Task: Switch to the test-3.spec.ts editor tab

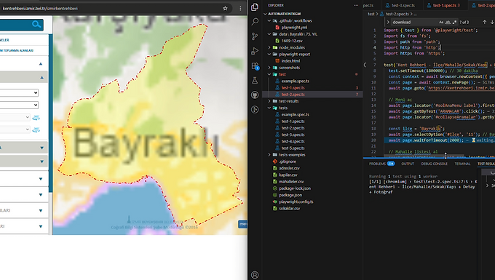Action: [x=400, y=5]
